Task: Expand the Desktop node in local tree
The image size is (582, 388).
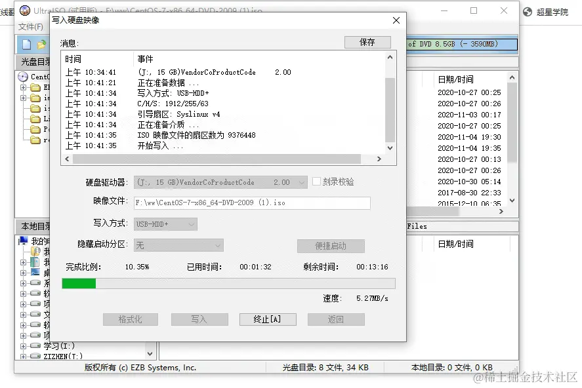Action: pos(24,273)
